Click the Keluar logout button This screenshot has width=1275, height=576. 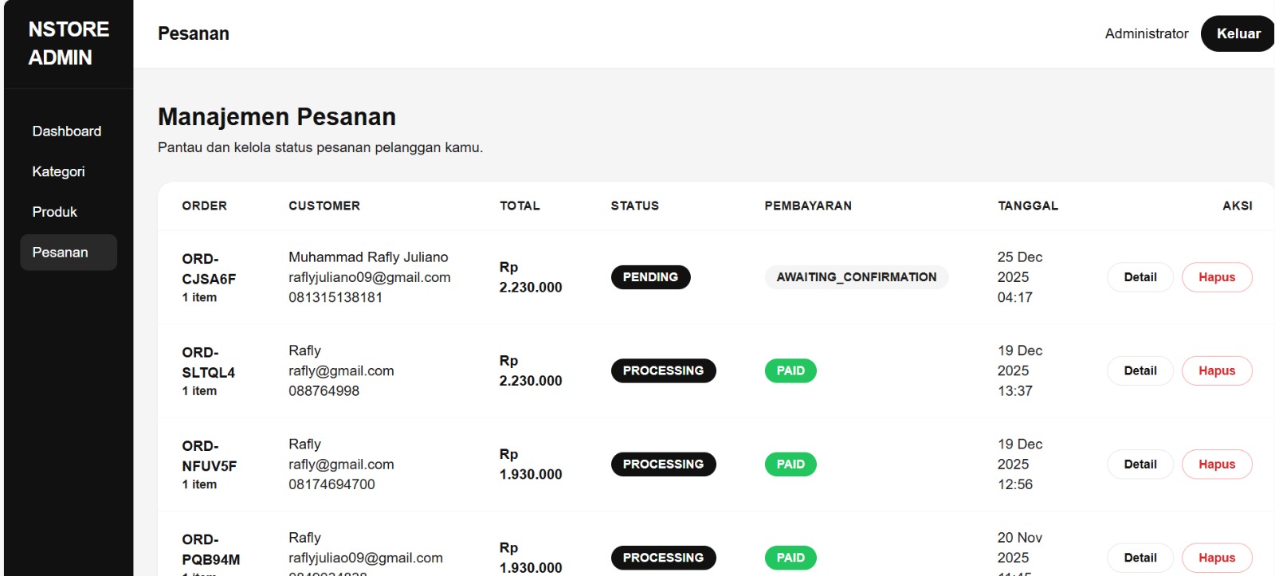pos(1238,33)
